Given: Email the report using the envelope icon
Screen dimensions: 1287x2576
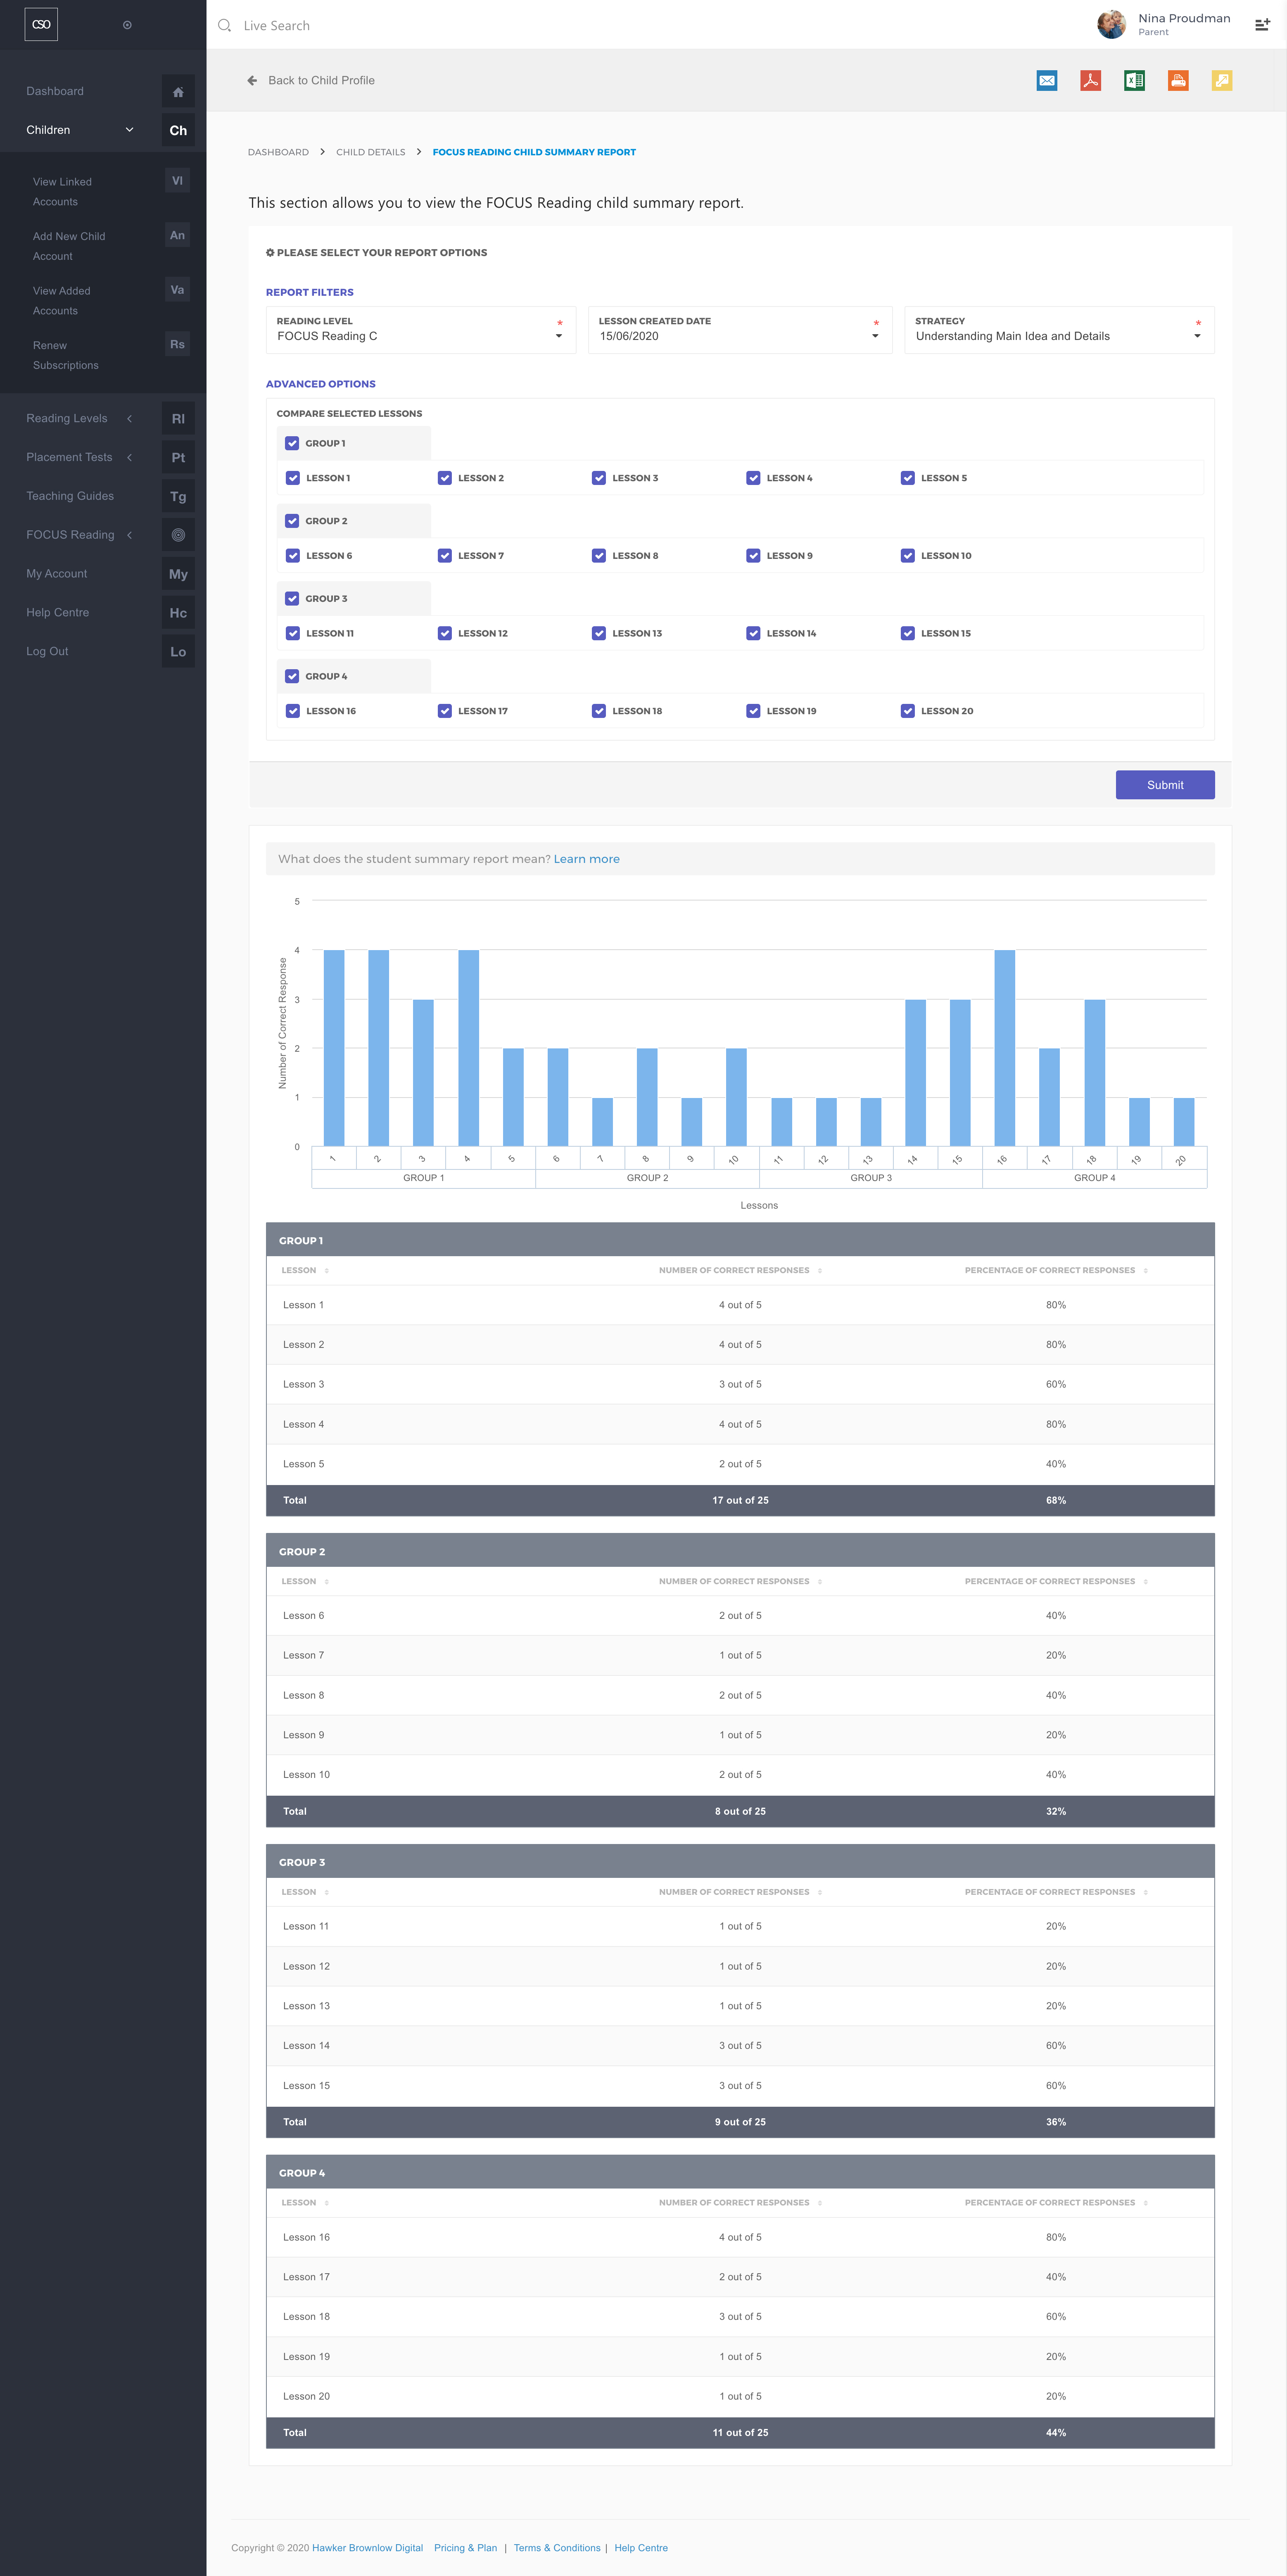Looking at the screenshot, I should 1047,81.
